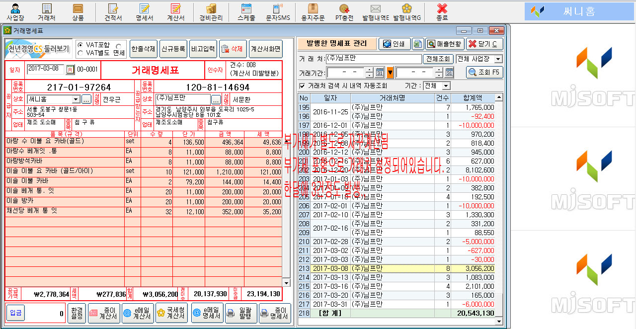Click the e메일 명세서 button
Screen dimensions: 636x329
[x=207, y=313]
